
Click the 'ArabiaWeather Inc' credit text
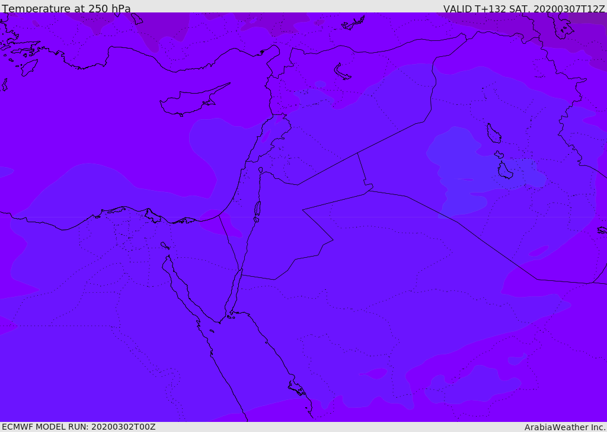point(564,427)
